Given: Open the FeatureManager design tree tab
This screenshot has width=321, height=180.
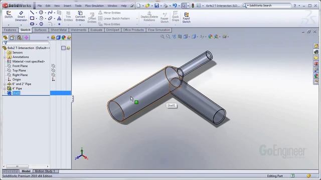Looking at the screenshot, I should (x=5, y=37).
